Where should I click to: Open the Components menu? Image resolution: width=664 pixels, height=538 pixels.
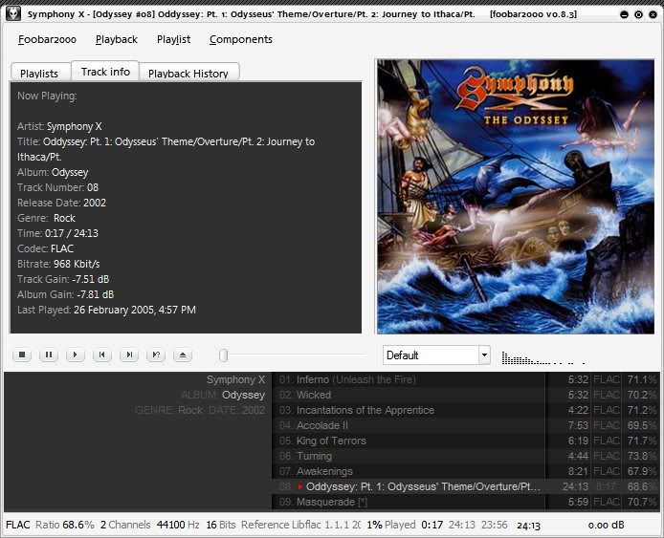tap(241, 39)
